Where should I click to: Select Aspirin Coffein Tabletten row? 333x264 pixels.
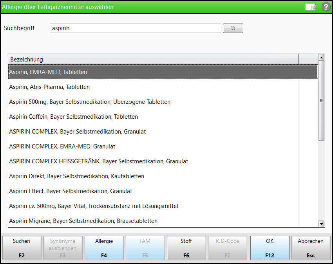pos(163,117)
